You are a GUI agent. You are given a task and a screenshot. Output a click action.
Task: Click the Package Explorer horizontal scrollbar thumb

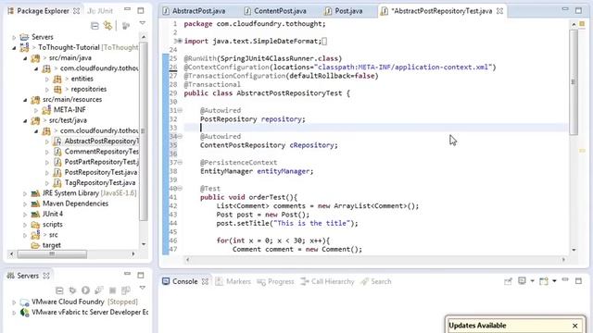point(52,254)
